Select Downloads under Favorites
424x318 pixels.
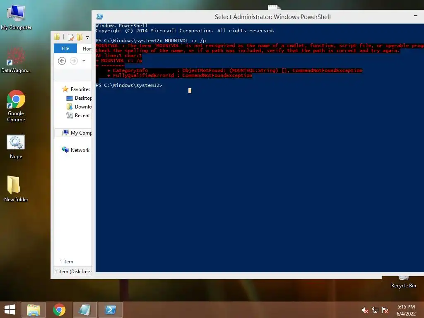point(79,107)
